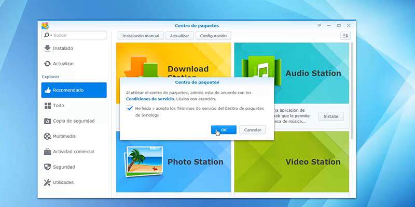
Task: Click the package list vertical scrollbar
Action: 352,91
